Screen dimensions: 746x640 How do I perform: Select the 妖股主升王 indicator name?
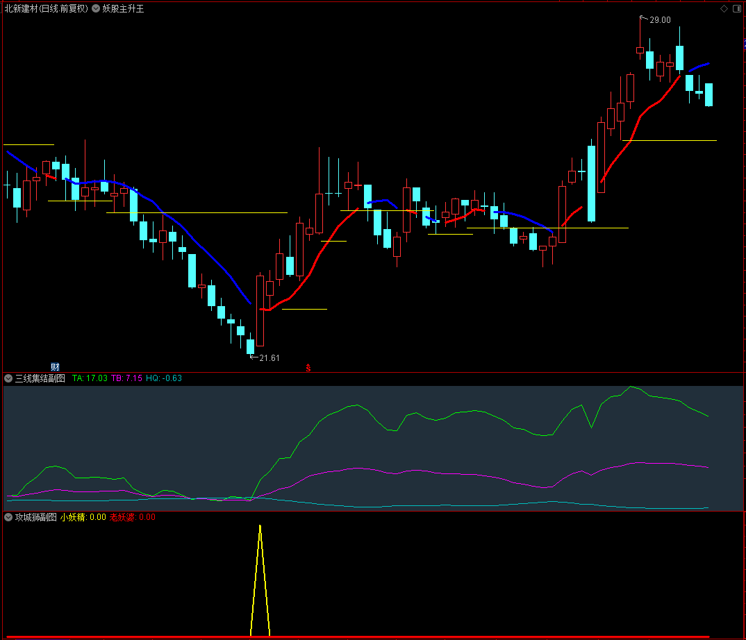pos(123,8)
